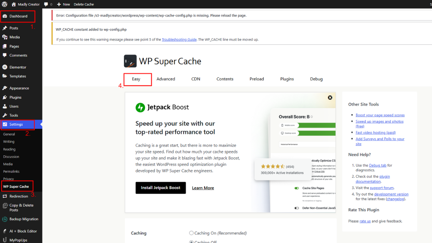The image size is (432, 243).
Task: Open Tools via the wrench icon
Action: tap(4, 116)
